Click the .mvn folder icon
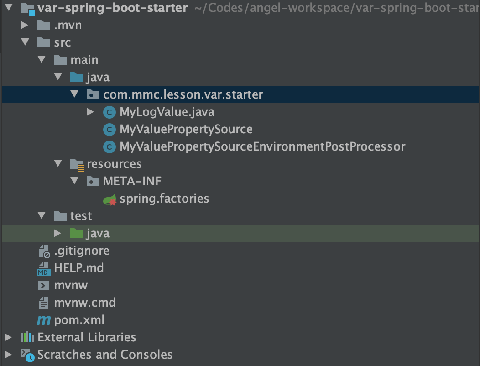 click(x=44, y=26)
